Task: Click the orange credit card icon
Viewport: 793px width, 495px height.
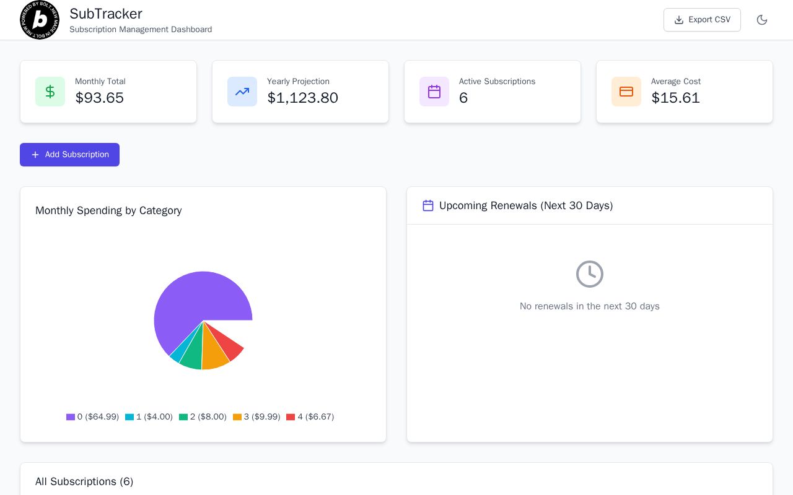Action: click(626, 92)
